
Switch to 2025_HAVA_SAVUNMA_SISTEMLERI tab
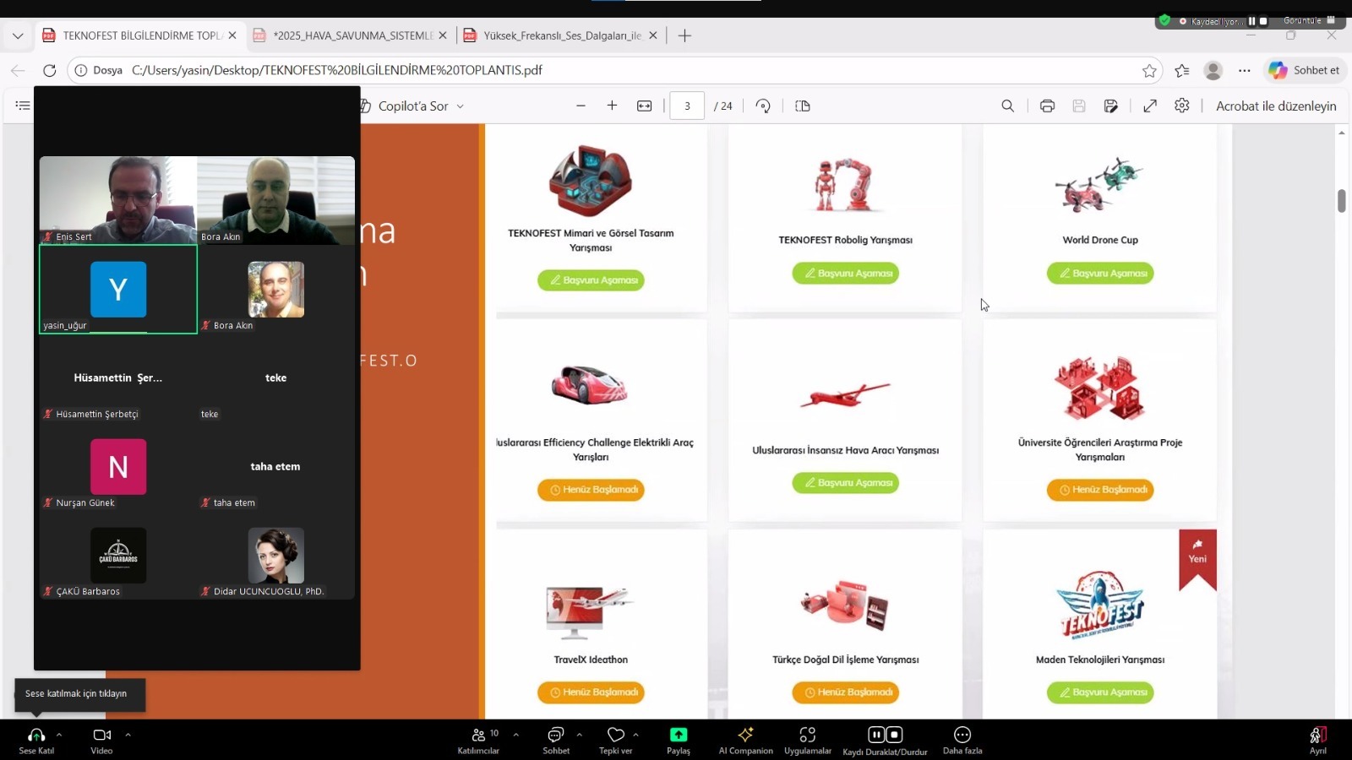click(x=352, y=35)
